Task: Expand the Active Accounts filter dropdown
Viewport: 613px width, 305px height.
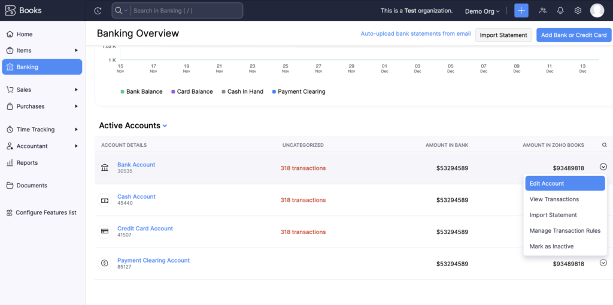Action: (x=165, y=126)
